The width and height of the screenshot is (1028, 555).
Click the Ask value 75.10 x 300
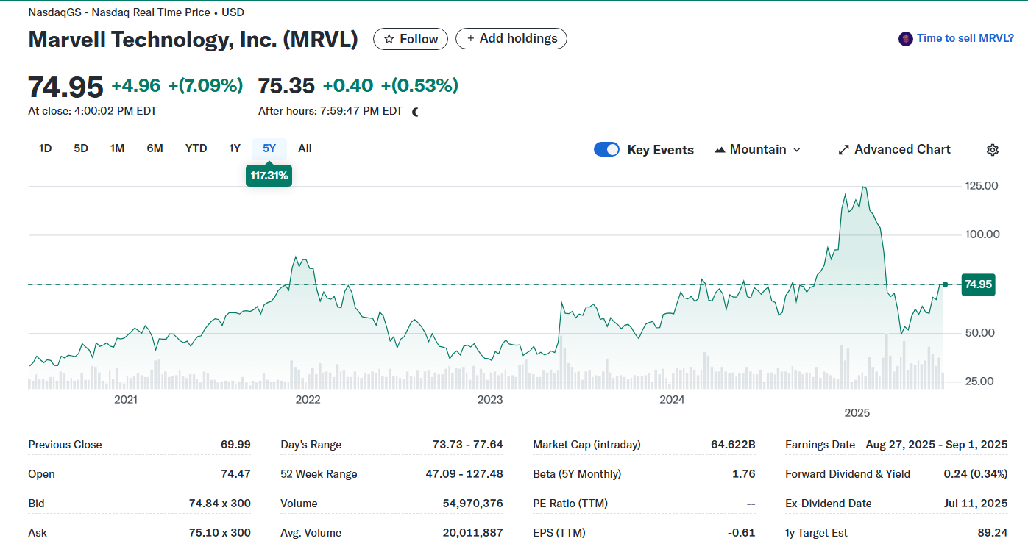tap(220, 533)
